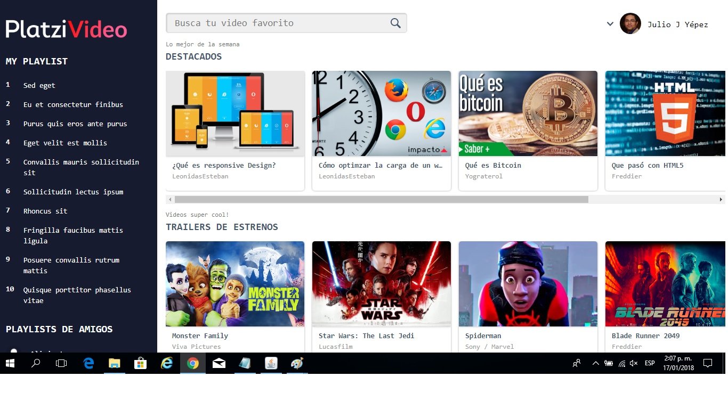
Task: Open the Monster Family trailer thumbnail
Action: 235,284
